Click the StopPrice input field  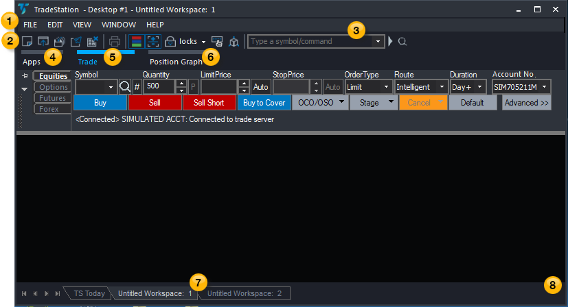[292, 87]
